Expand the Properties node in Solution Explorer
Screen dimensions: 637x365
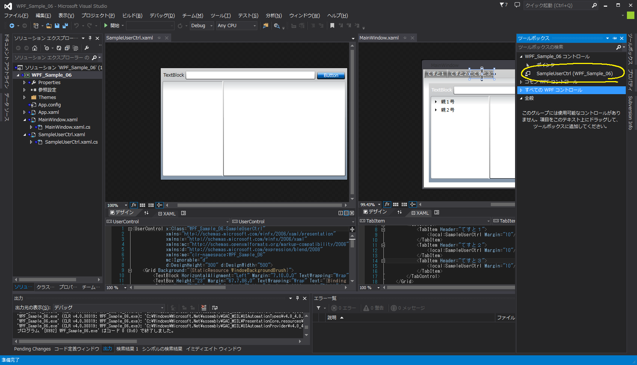[25, 83]
